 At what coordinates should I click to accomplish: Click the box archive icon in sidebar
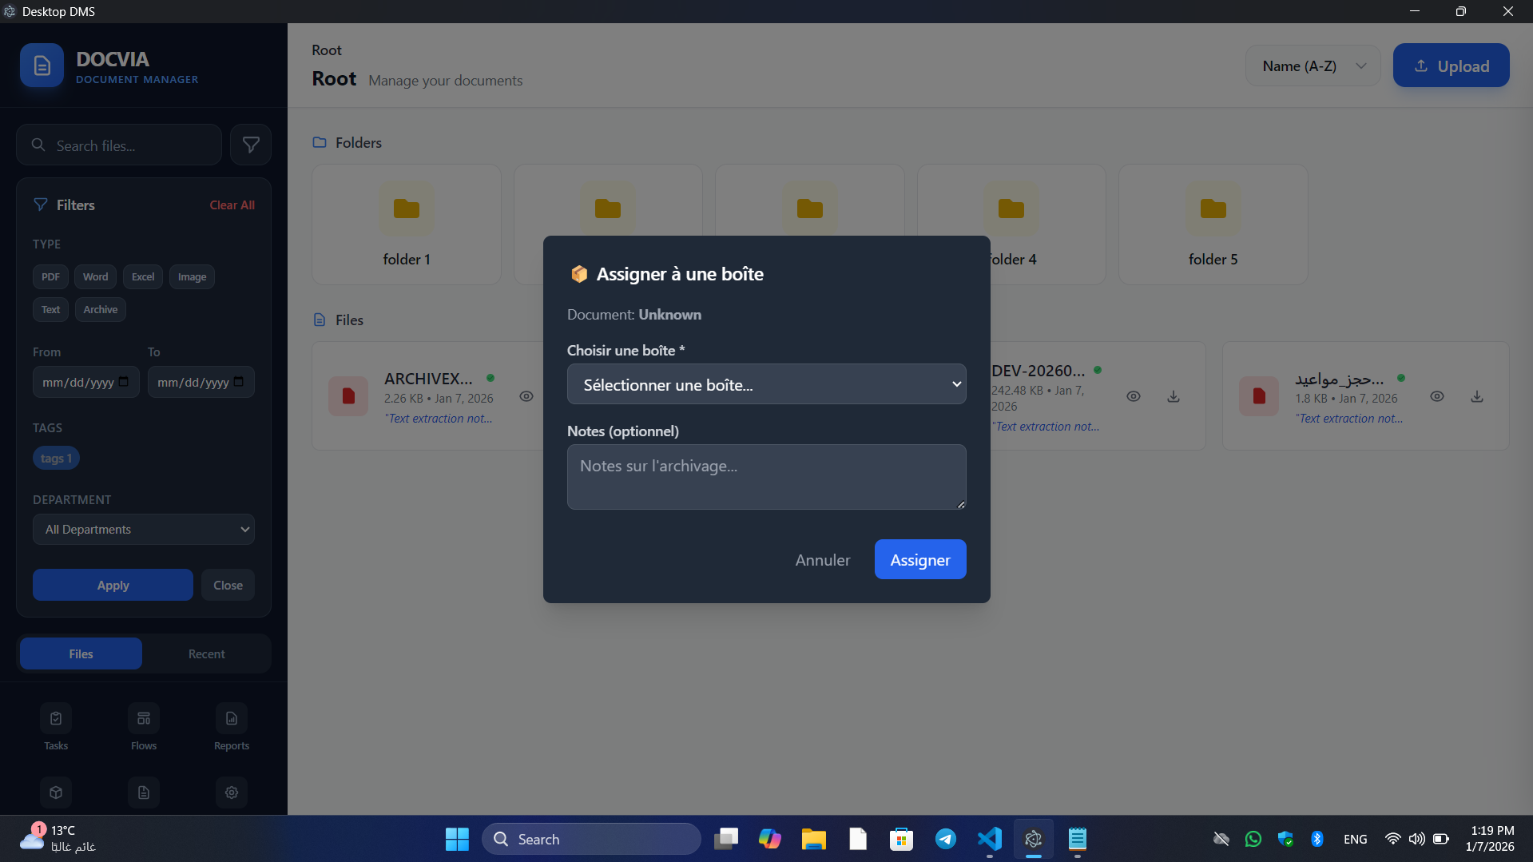(56, 792)
